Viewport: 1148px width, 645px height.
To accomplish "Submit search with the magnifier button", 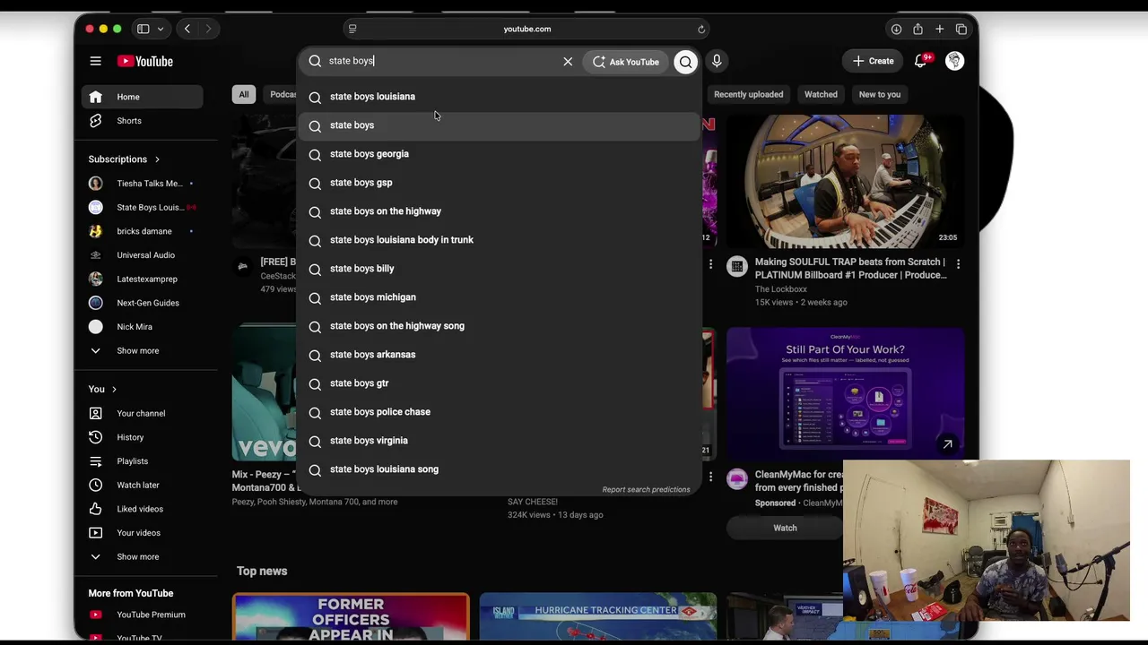I will pyautogui.click(x=685, y=61).
